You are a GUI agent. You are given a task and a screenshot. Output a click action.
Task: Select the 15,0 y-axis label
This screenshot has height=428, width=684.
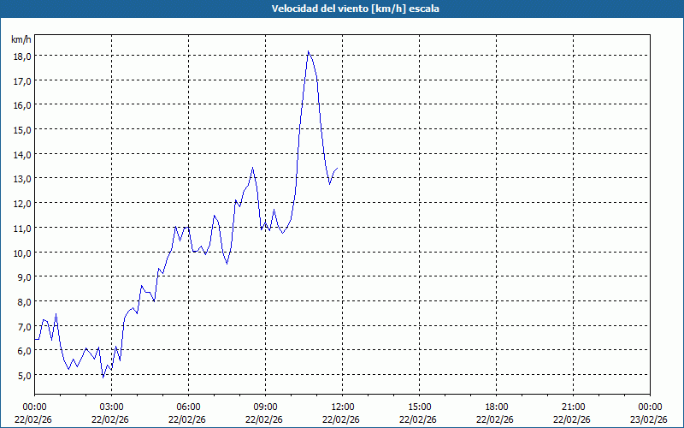point(21,129)
